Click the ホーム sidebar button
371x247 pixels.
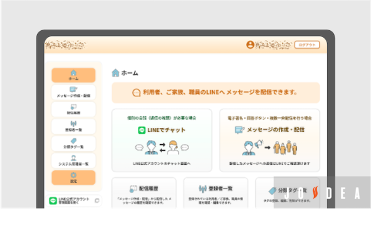pos(74,75)
